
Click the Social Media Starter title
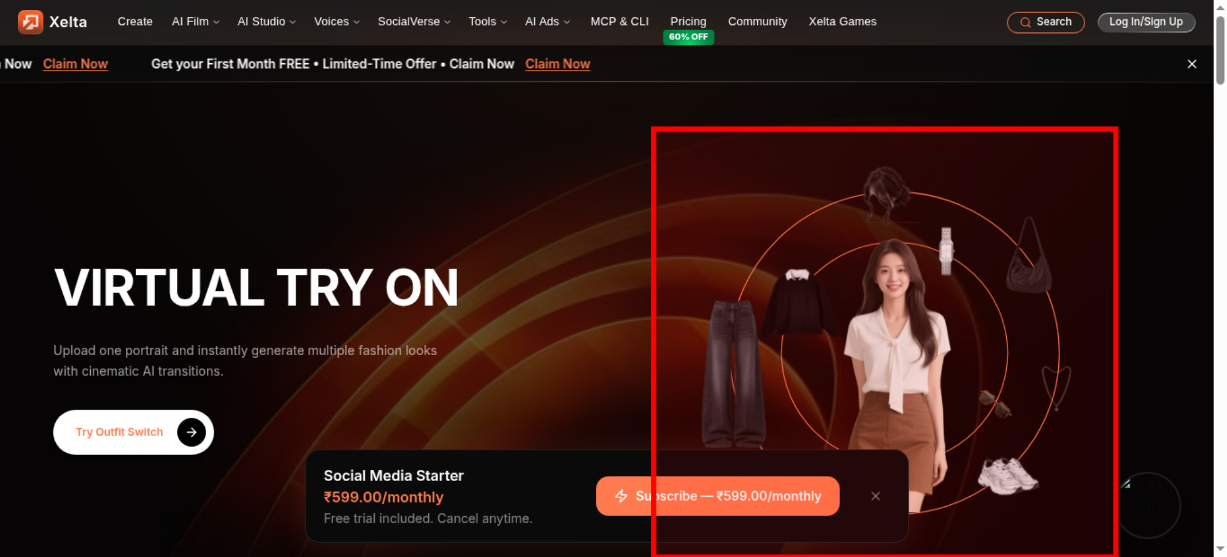click(x=394, y=475)
